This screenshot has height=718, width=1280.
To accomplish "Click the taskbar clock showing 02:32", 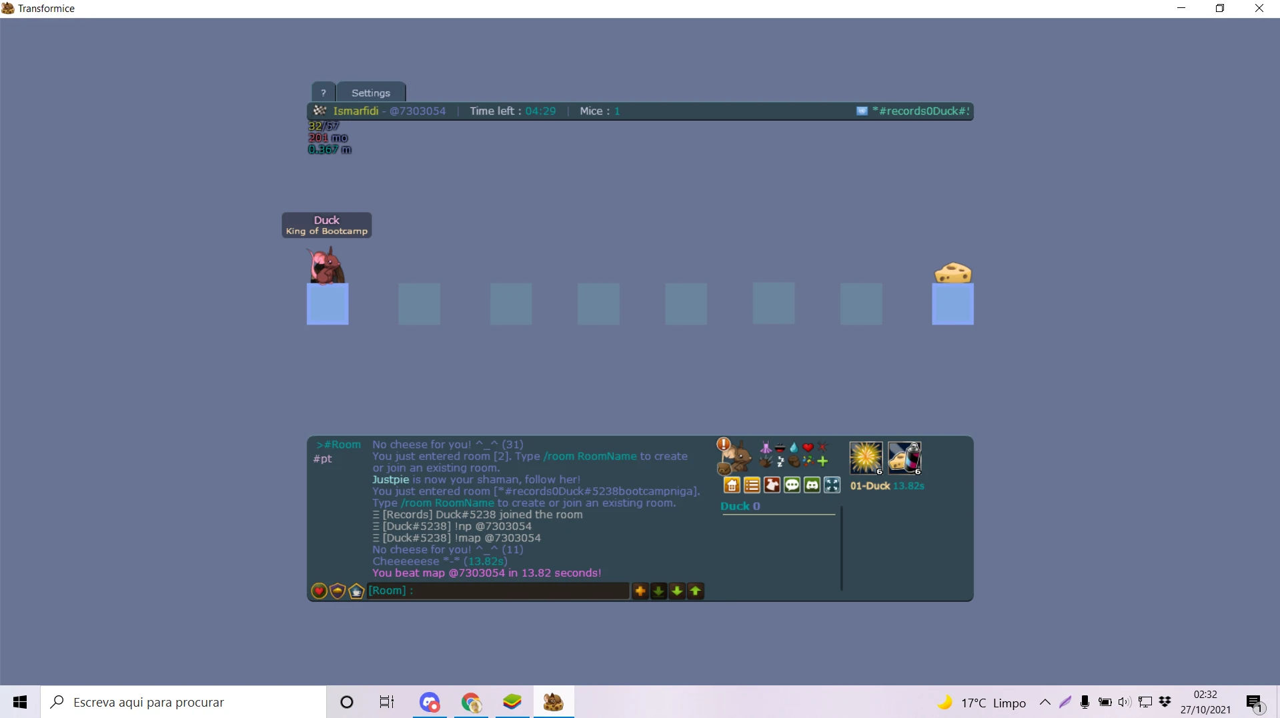I will (x=1205, y=702).
